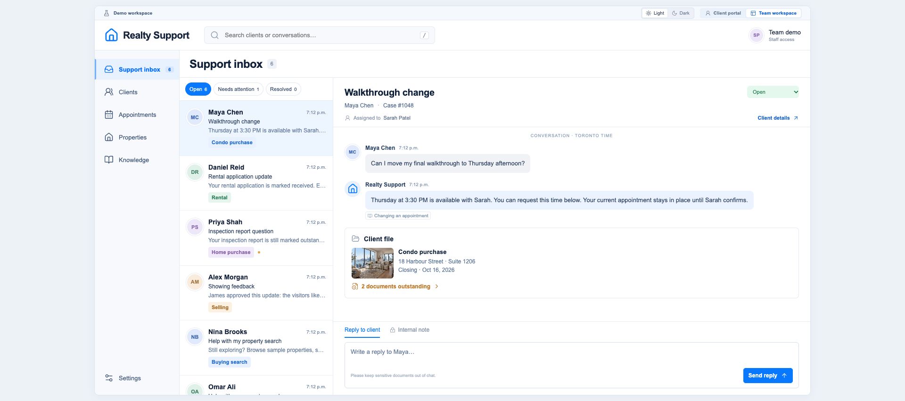
Task: Open Appointments via its calendar icon
Action: tap(109, 115)
